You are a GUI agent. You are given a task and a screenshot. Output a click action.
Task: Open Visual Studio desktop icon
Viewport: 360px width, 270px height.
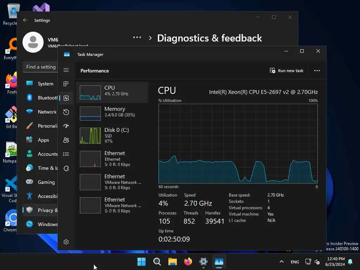point(41,7)
